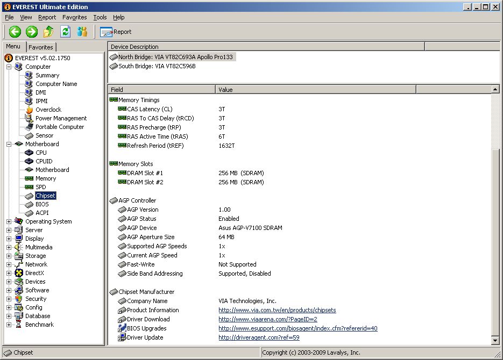The image size is (503, 360).
Task: Open the SPD page
Action: point(41,187)
